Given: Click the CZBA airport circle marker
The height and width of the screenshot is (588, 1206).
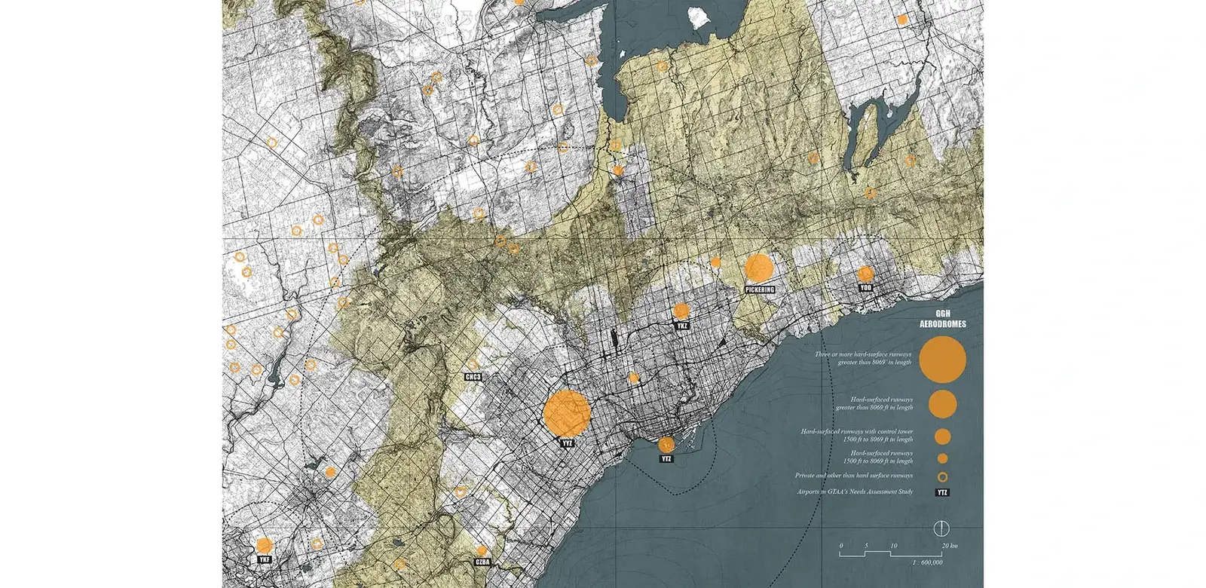Looking at the screenshot, I should pyautogui.click(x=482, y=551).
